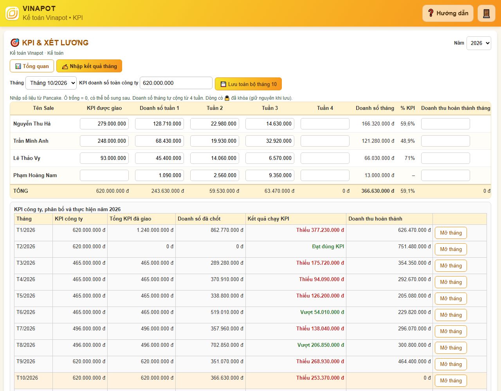Select the 'Vượt 206.850.000 đ' result text
The image size is (501, 391).
point(321,345)
